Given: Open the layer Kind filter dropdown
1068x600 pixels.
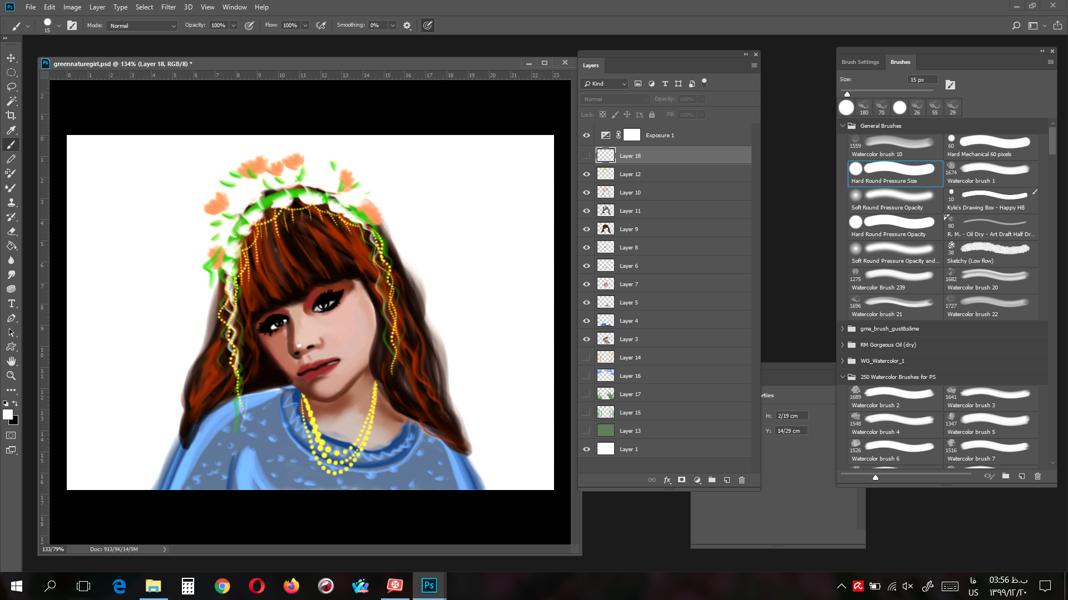Looking at the screenshot, I should click(604, 84).
